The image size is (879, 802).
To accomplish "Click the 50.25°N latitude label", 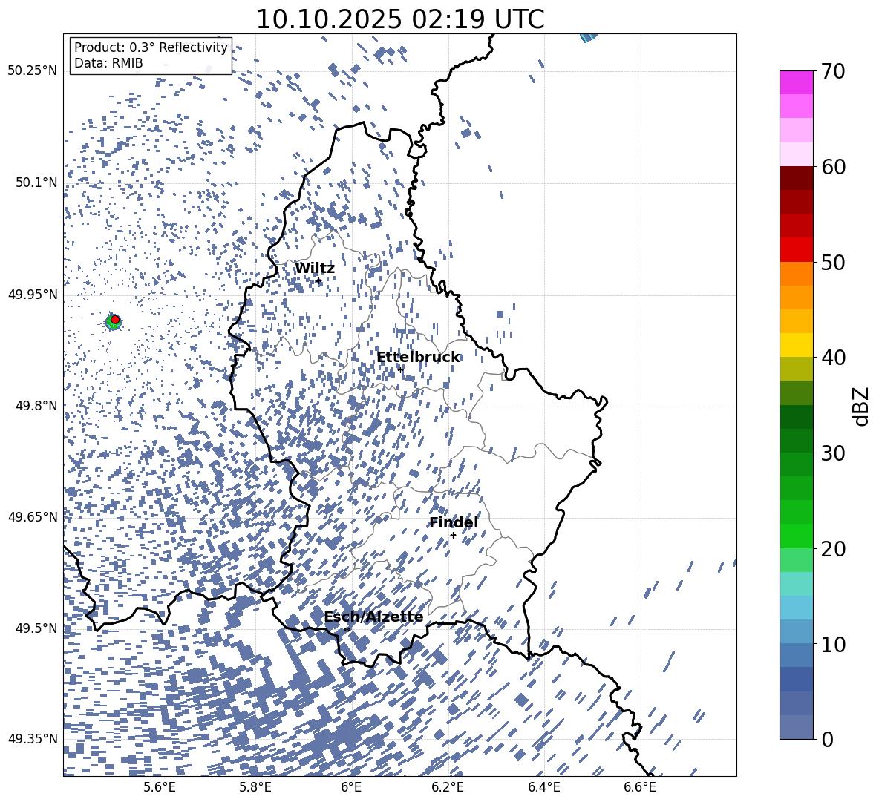I will click(x=33, y=71).
